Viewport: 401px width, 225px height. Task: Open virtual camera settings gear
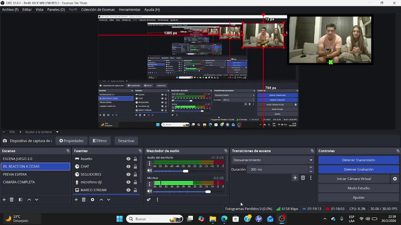coord(395,179)
